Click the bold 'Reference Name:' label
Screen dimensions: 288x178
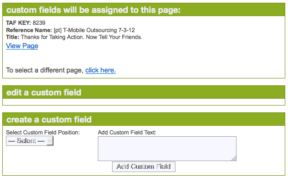click(x=29, y=30)
